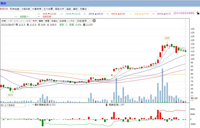200x128 pixels.
Task: Toggle the 紅綠燈 overlay button
Action: point(63,21)
